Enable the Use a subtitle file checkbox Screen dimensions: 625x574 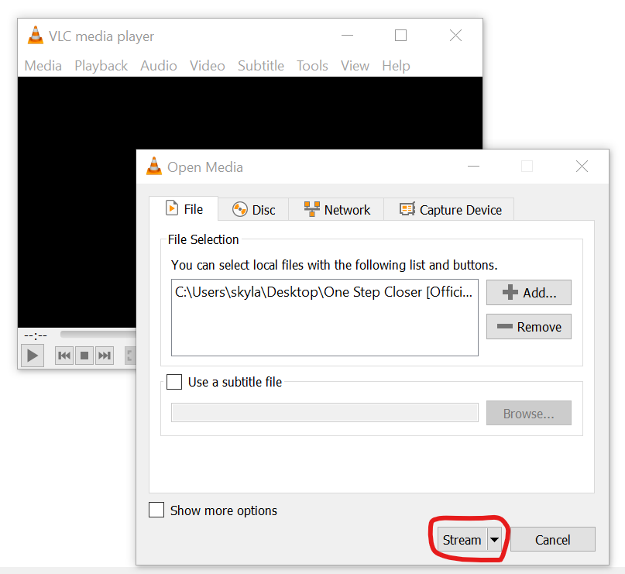(174, 381)
